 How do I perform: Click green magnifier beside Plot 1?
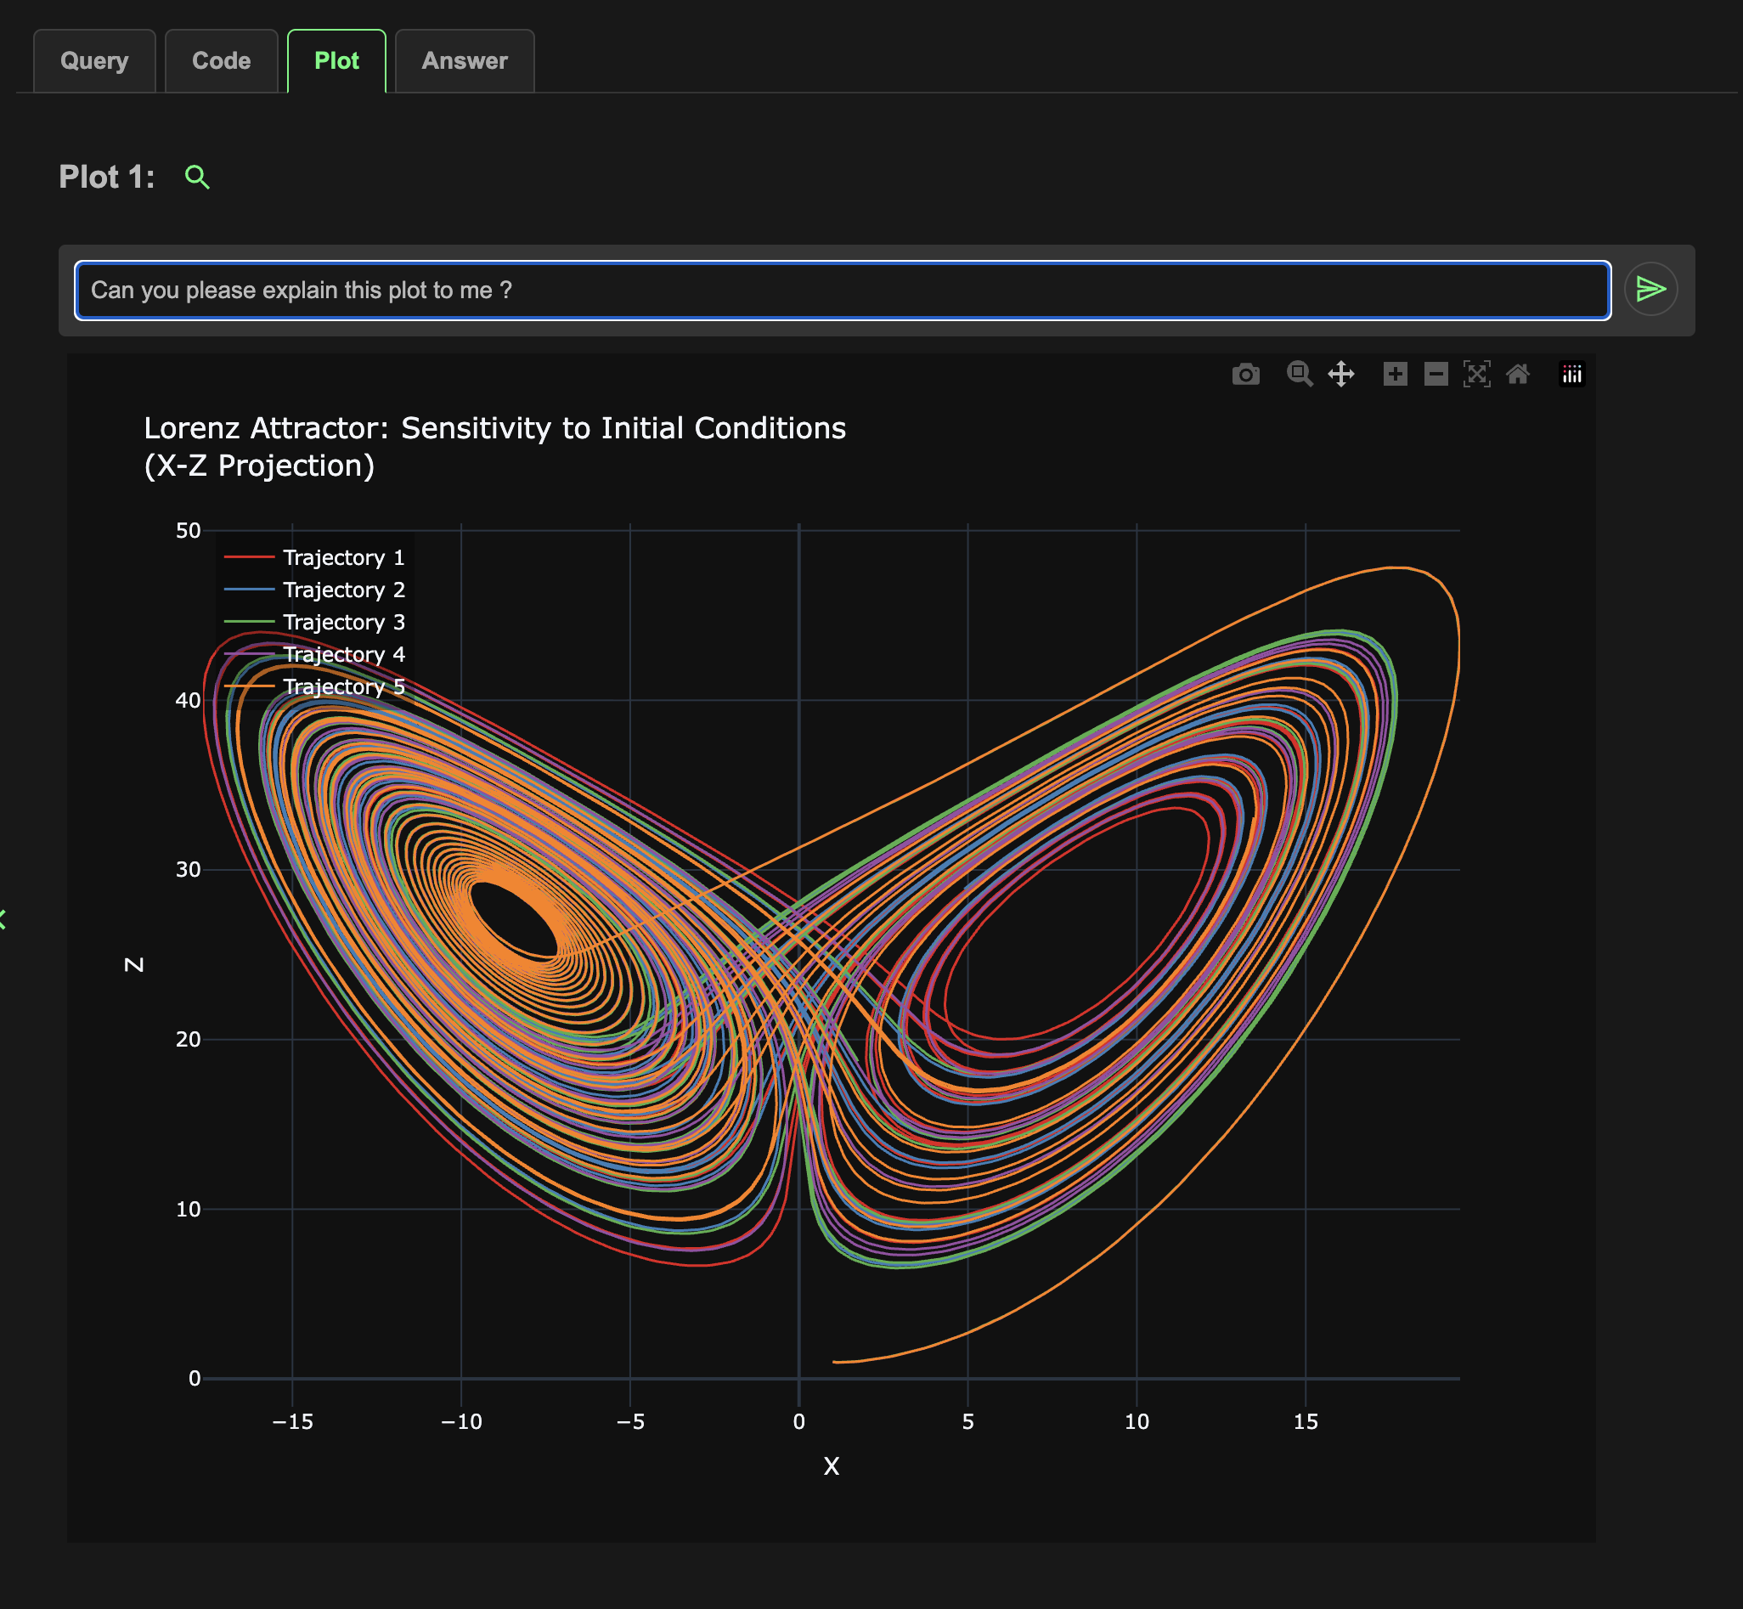tap(198, 178)
